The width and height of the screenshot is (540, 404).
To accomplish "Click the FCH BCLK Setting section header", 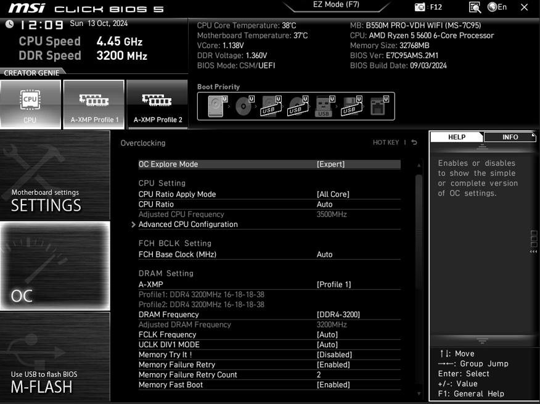I will [175, 244].
